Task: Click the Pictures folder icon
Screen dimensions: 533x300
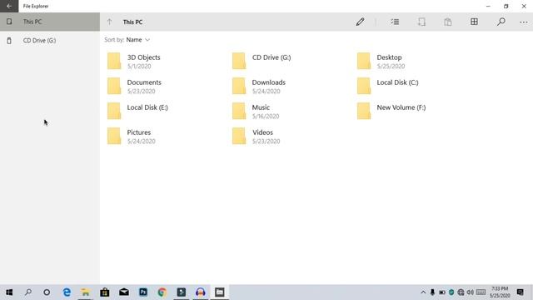Action: click(x=114, y=136)
